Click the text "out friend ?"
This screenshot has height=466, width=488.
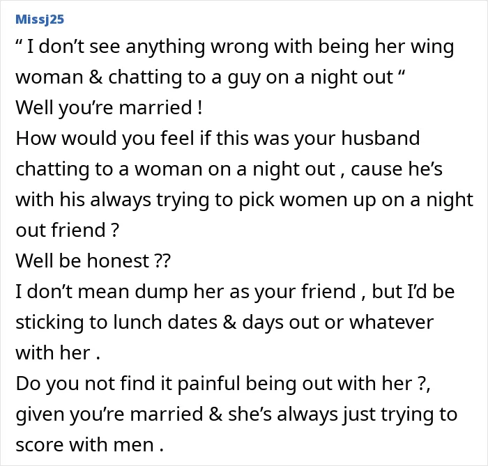67,231
